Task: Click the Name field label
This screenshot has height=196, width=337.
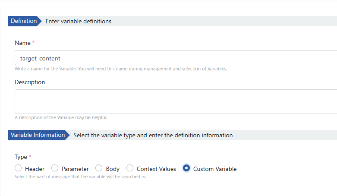Action: pyautogui.click(x=22, y=43)
